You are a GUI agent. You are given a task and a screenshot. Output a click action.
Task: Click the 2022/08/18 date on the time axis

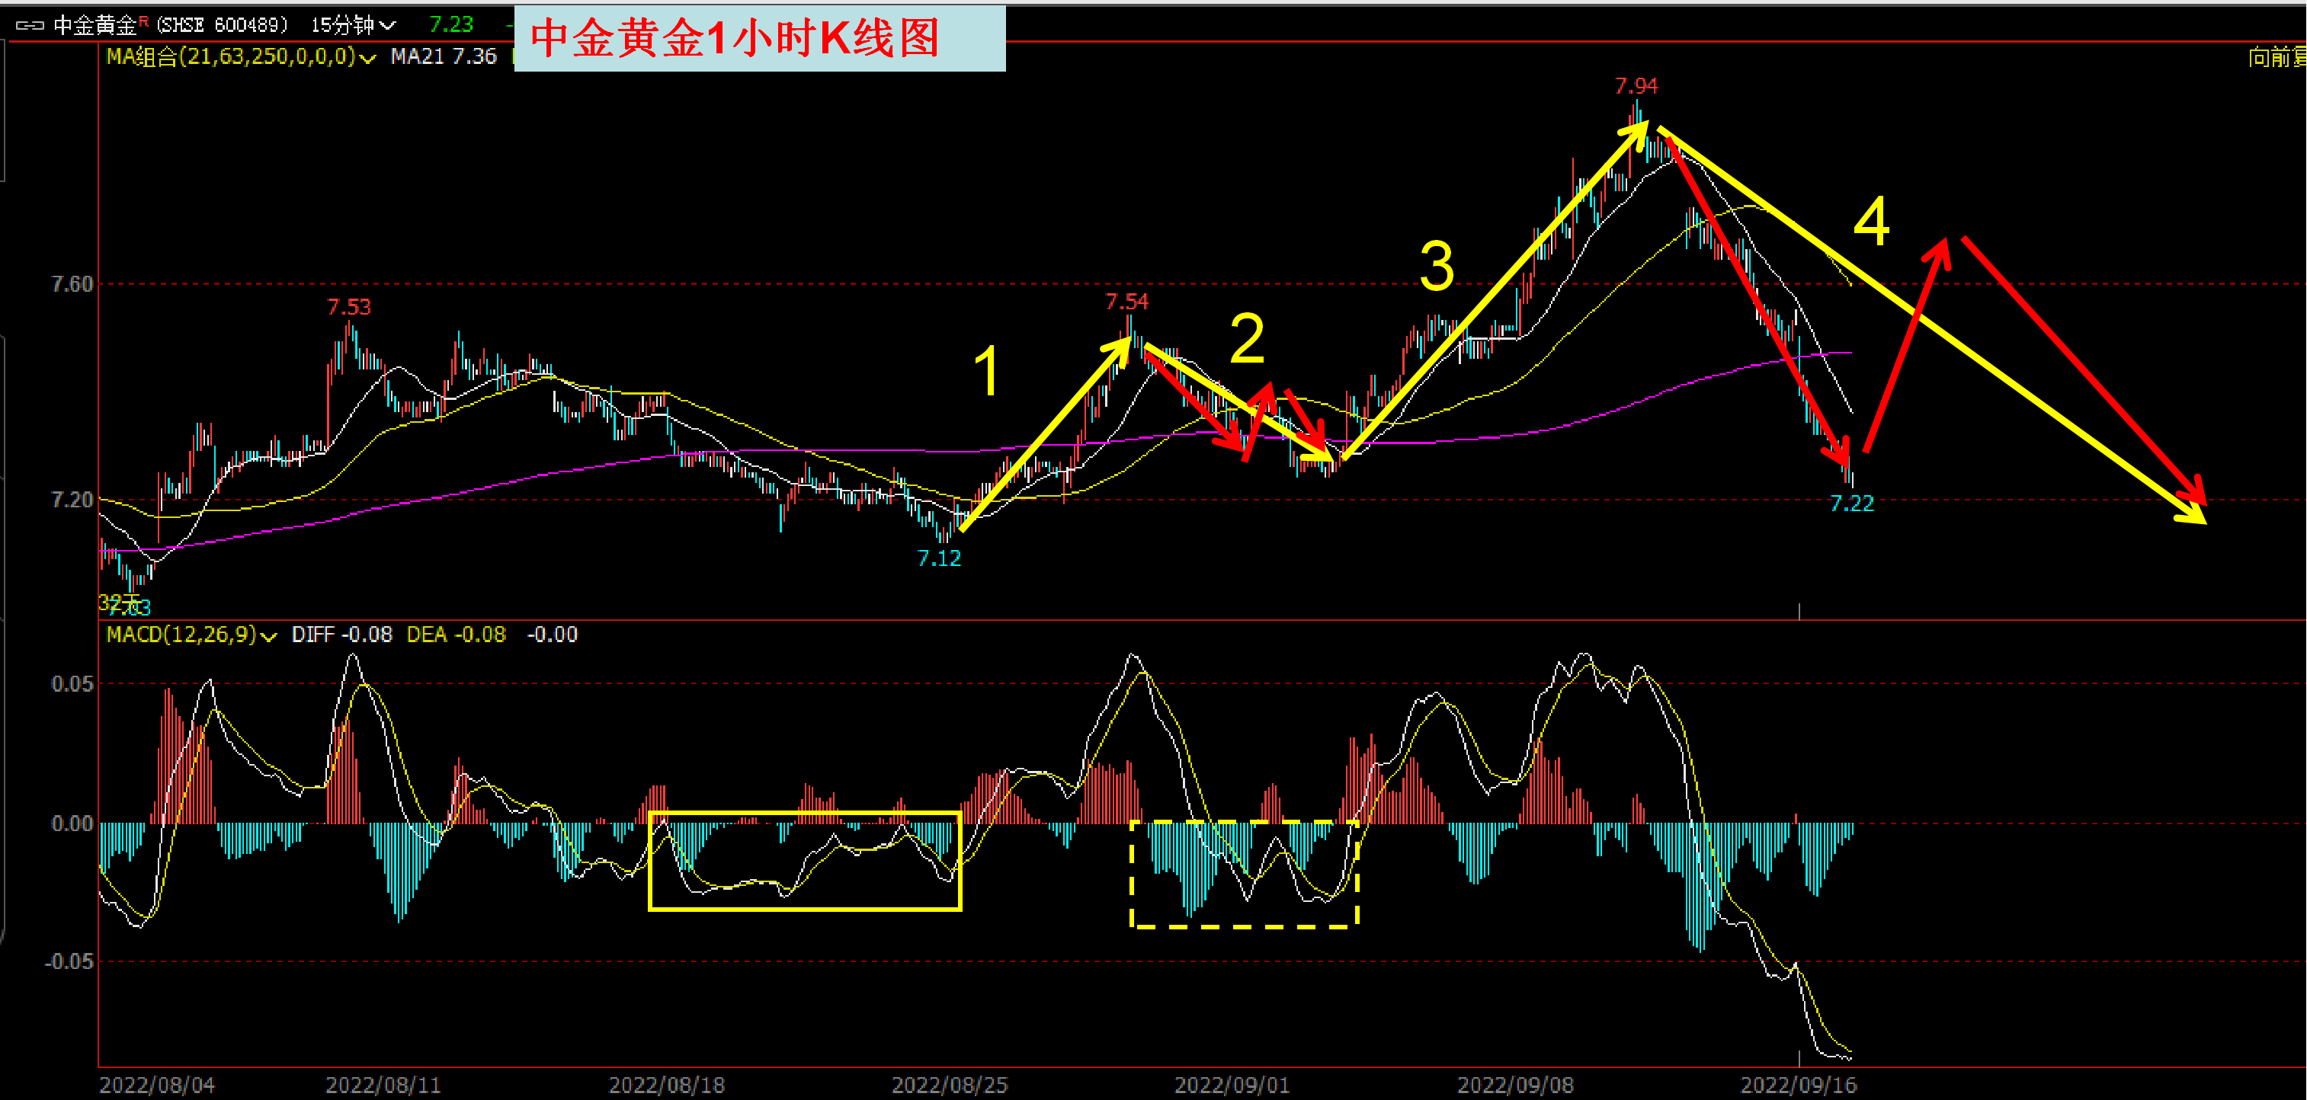pyautogui.click(x=666, y=1086)
